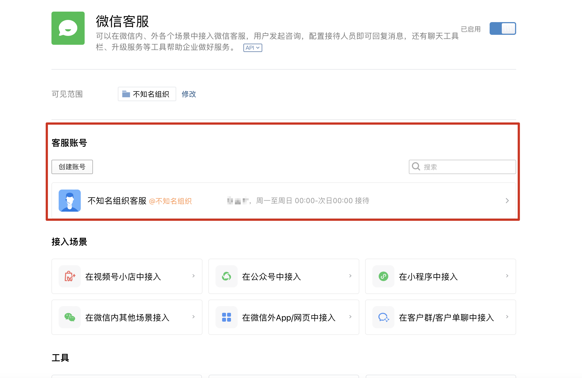Viewport: 582px width, 378px height.
Task: Click the 不知名组织客服 account name
Action: click(x=117, y=201)
